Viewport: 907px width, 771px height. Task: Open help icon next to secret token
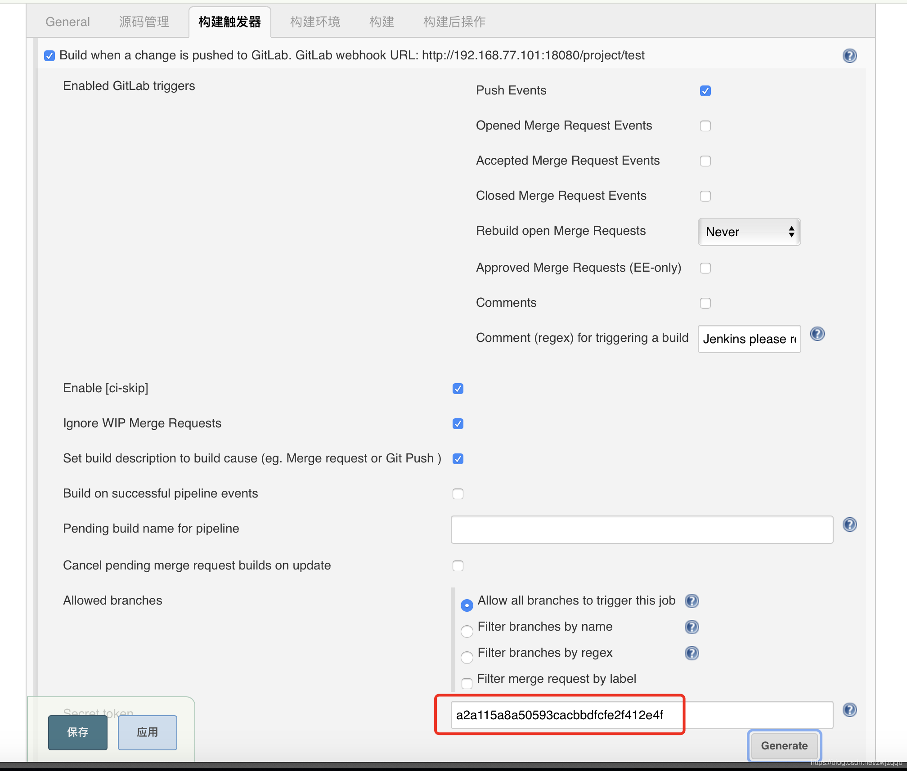849,710
